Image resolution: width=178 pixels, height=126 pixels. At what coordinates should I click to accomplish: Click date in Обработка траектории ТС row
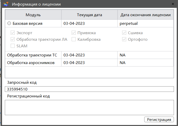[89, 55]
